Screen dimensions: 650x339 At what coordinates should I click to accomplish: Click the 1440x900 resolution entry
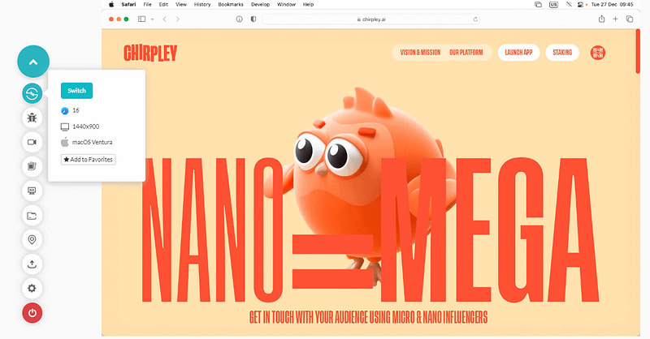(80, 127)
